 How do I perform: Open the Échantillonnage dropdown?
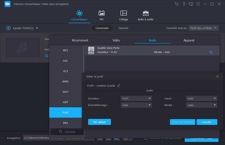coord(136,105)
